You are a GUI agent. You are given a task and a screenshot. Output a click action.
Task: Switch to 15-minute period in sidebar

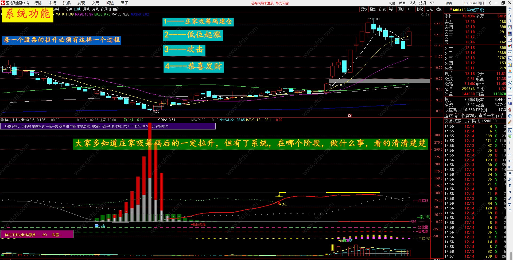click(x=510, y=155)
